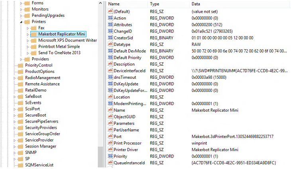291x169 pixels.
Task: Expand the SNMP tree node
Action: pos(14,153)
